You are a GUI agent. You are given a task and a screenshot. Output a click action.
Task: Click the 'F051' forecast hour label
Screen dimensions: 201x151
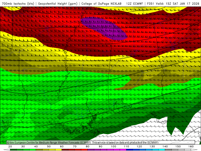pyautogui.click(x=150, y=4)
